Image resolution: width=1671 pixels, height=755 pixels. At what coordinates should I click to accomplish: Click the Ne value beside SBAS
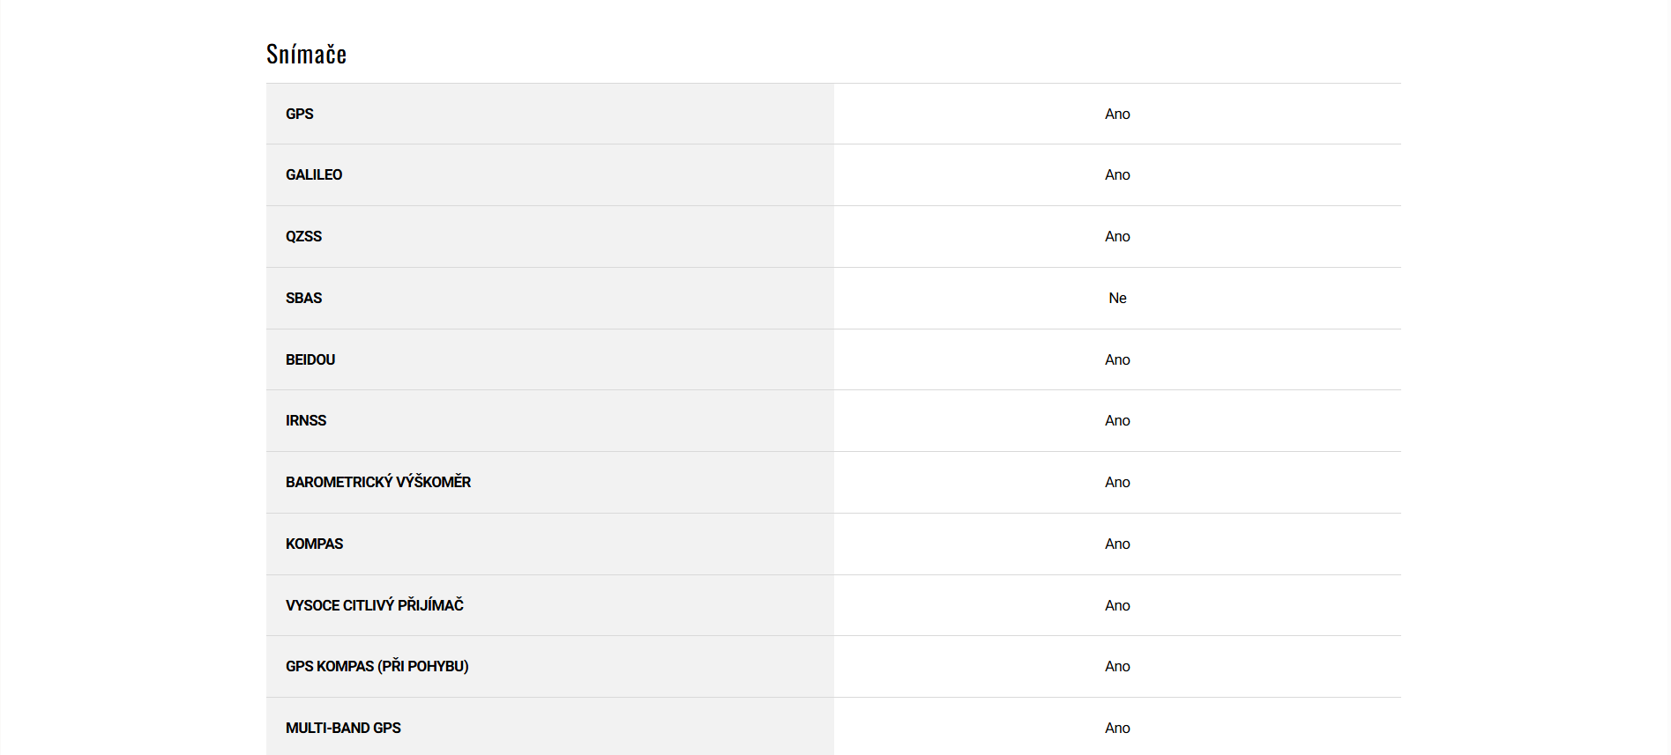tap(1117, 298)
